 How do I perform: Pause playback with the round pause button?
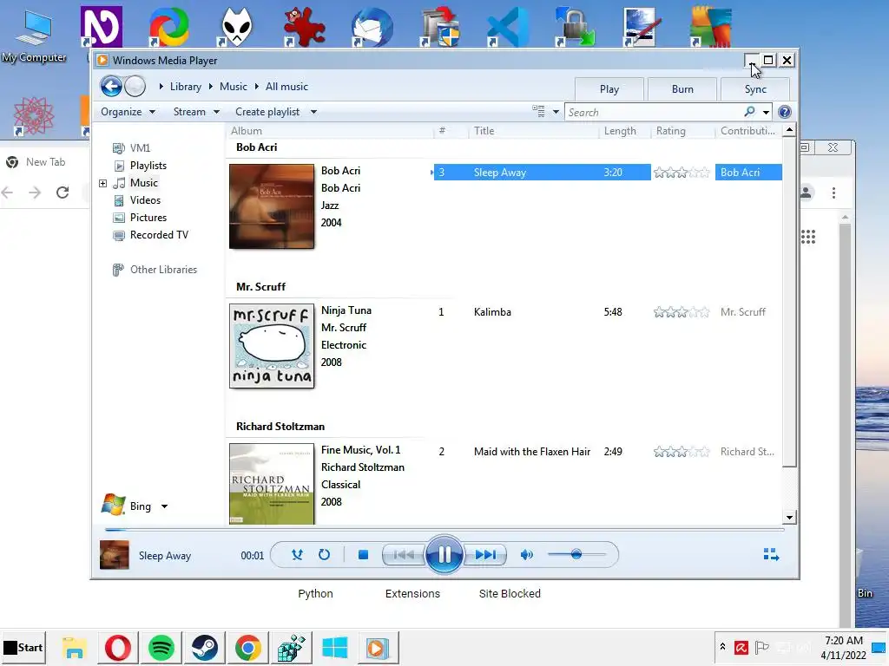pos(444,554)
